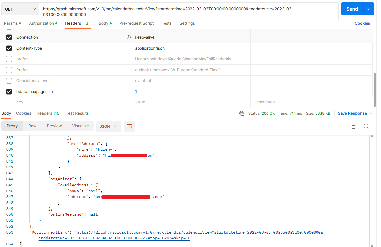This screenshot has width=381, height=247.
Task: Click the Content-Type key cell
Action: (x=72, y=48)
